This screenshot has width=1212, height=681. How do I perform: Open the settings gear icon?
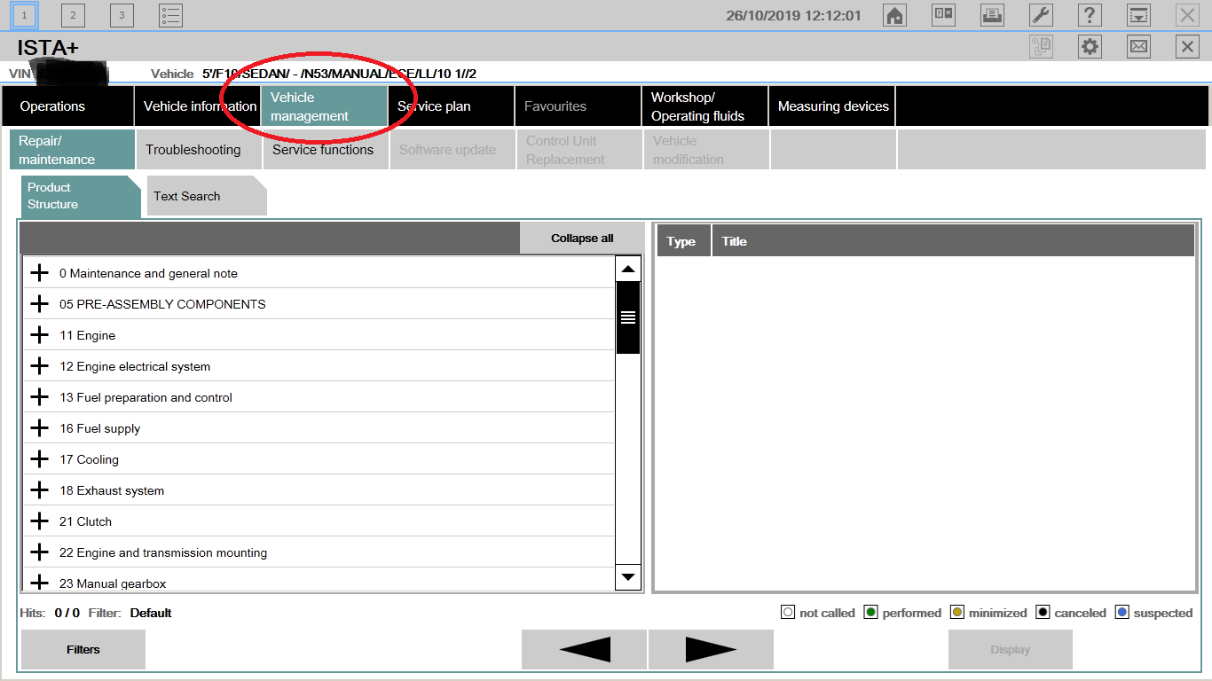coord(1090,47)
